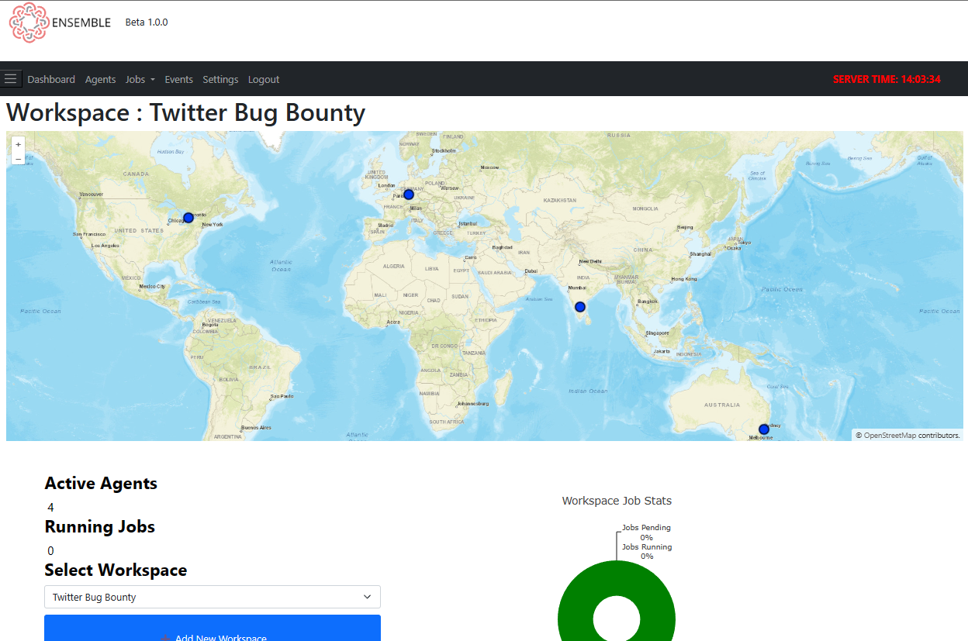Zoom out on the map

tap(19, 158)
